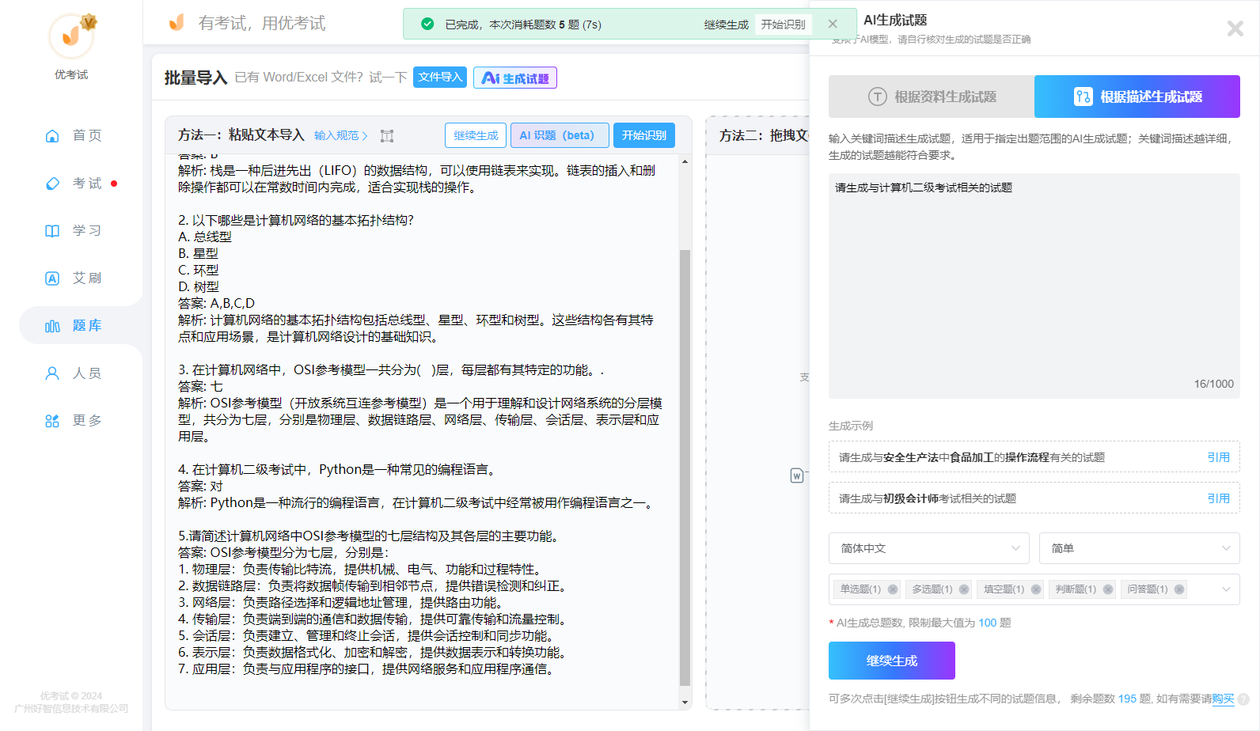This screenshot has width=1260, height=731.
Task: Click the AI 识题 (beta) button
Action: coord(560,135)
